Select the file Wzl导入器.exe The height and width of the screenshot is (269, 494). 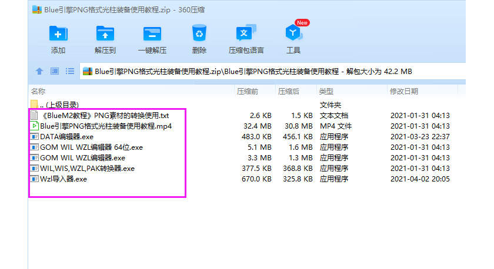[x=64, y=179]
